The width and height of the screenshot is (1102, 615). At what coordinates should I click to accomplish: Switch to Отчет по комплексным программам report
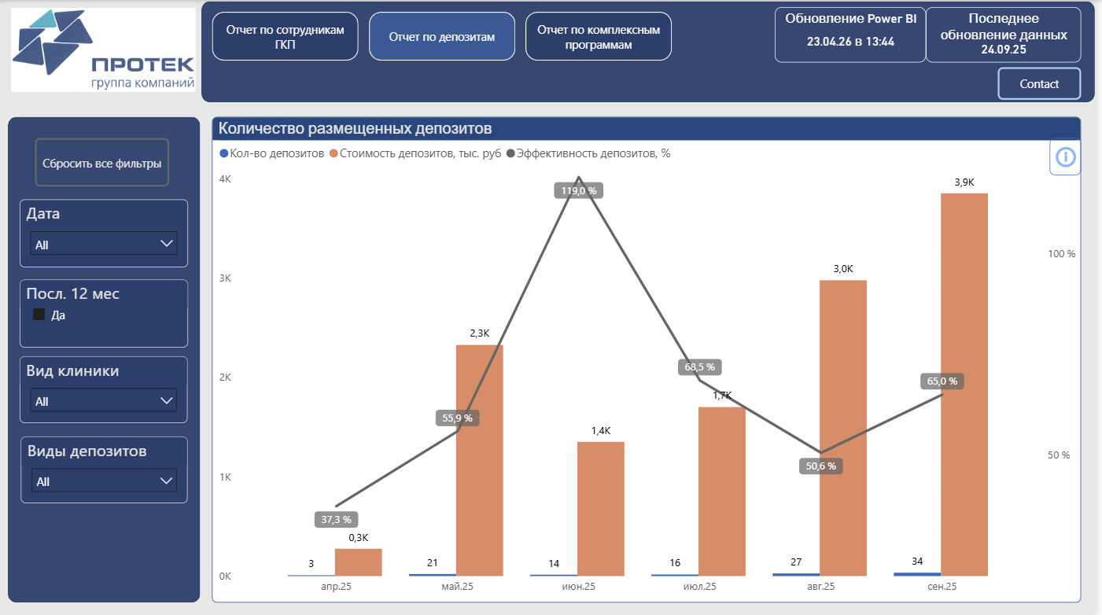[x=598, y=35]
